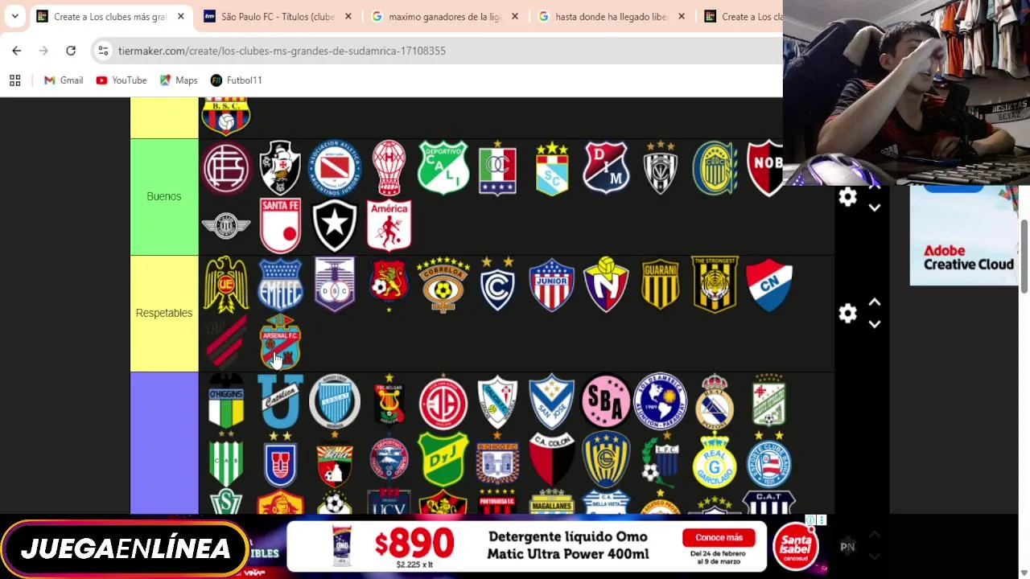The image size is (1030, 579).
Task: Open the Adobe Creative Cloud ad
Action: click(964, 236)
